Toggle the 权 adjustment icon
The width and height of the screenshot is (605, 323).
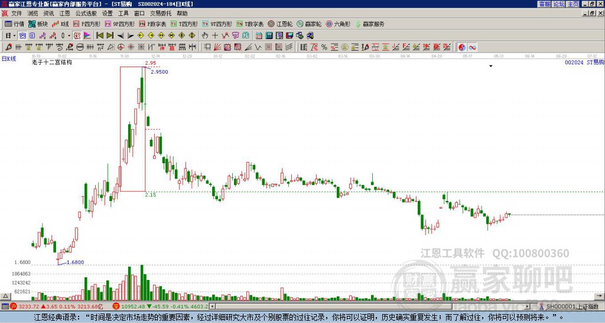(x=77, y=35)
